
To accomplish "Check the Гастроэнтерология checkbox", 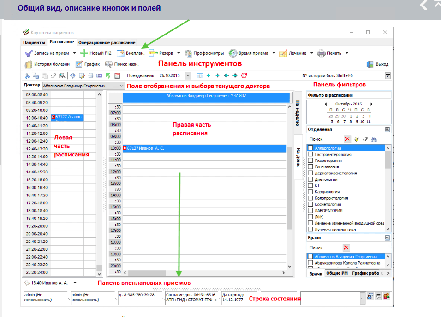I will click(310, 154).
